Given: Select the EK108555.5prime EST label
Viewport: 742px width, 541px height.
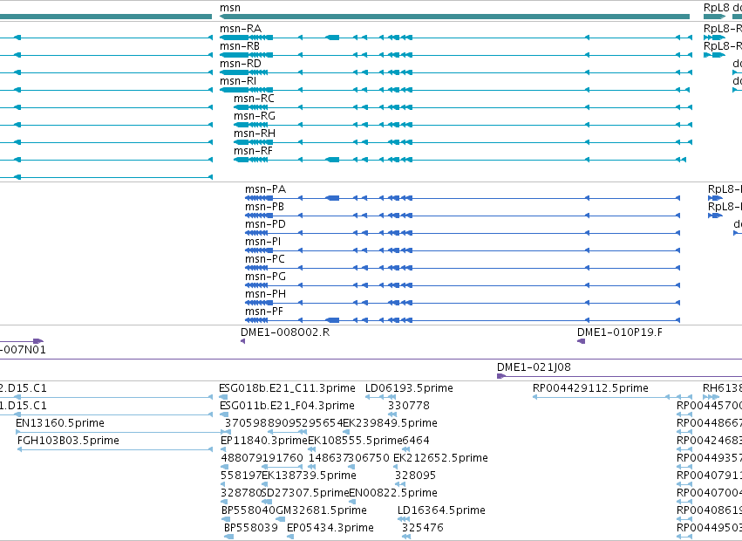Looking at the screenshot, I should pyautogui.click(x=356, y=441).
